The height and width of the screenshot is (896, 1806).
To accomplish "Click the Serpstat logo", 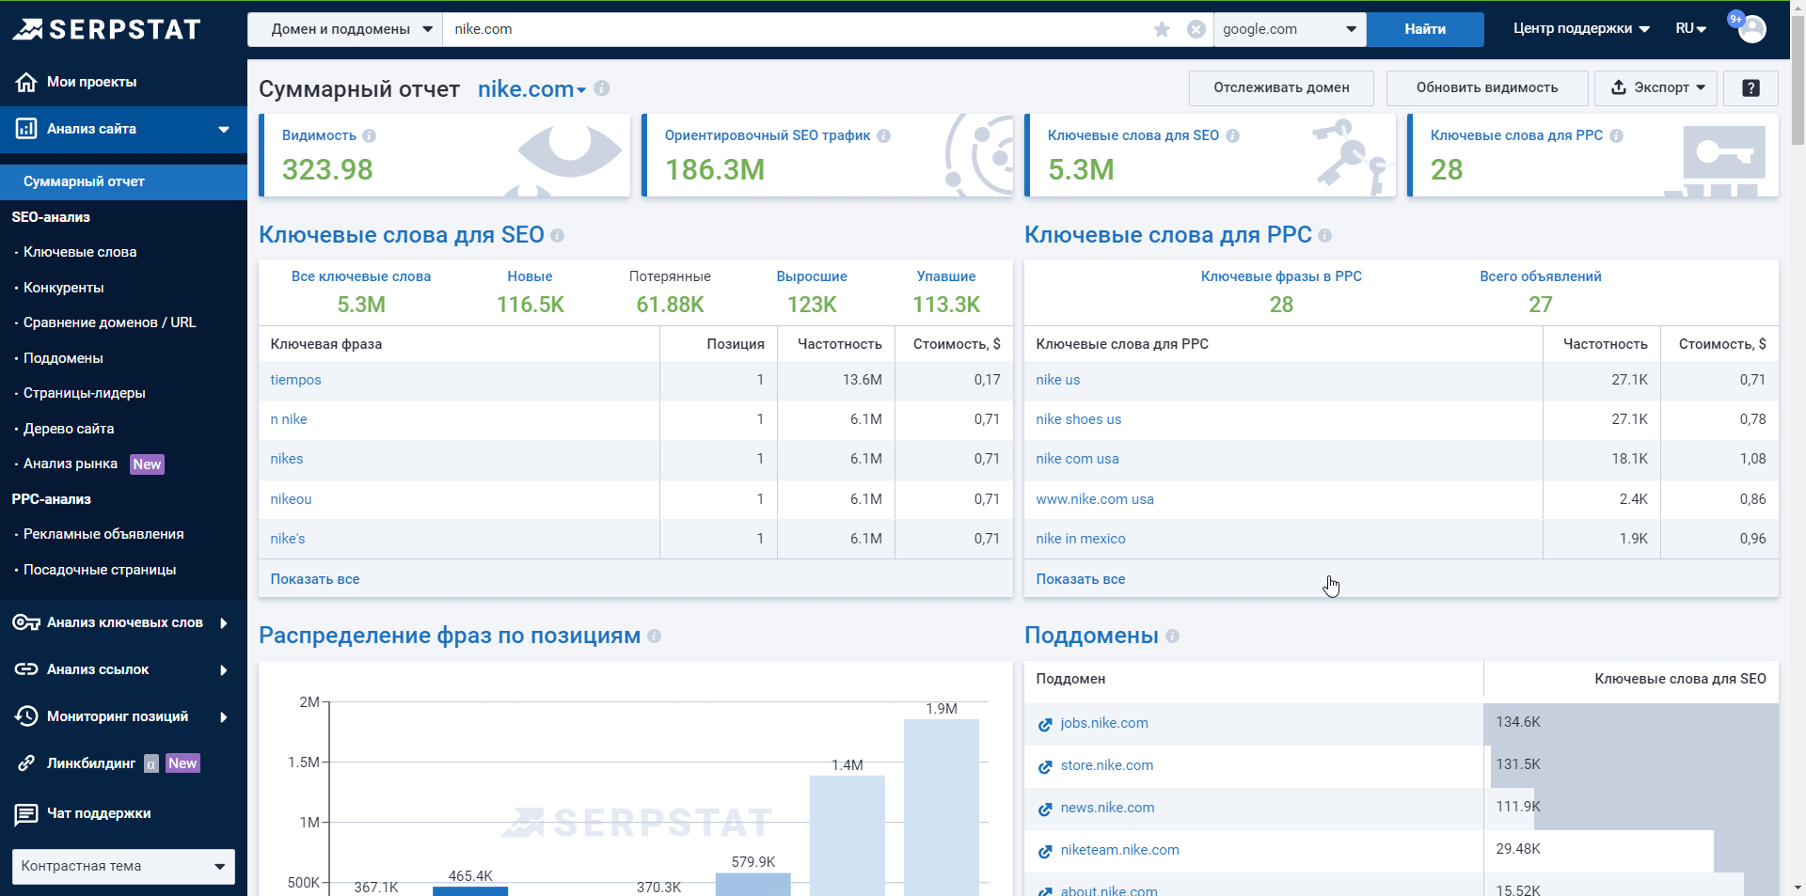I will [107, 29].
